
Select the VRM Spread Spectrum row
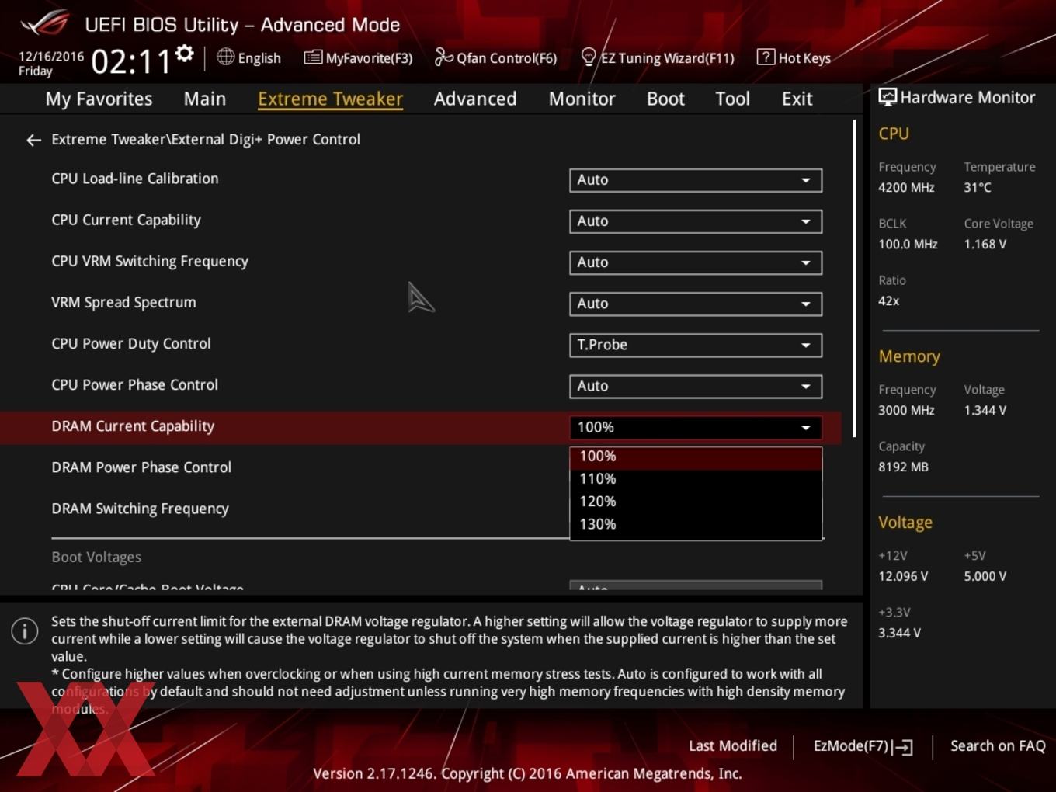(x=123, y=302)
